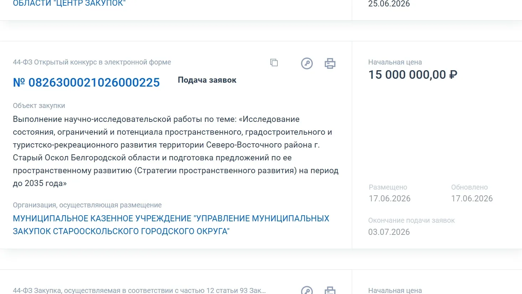This screenshot has height=294, width=522.
Task: Click the price "15 000 000,00 ₽"
Action: [x=413, y=75]
